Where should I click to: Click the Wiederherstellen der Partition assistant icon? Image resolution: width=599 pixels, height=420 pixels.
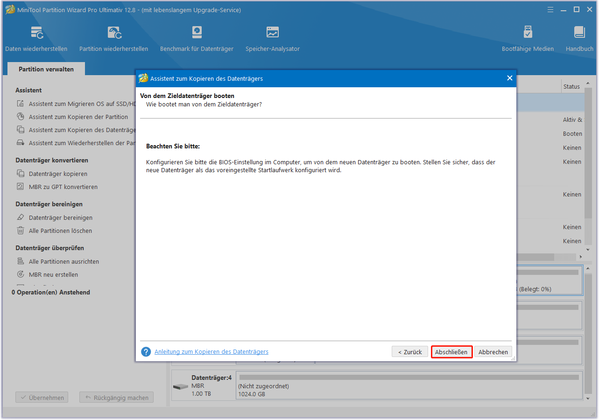[x=21, y=143]
